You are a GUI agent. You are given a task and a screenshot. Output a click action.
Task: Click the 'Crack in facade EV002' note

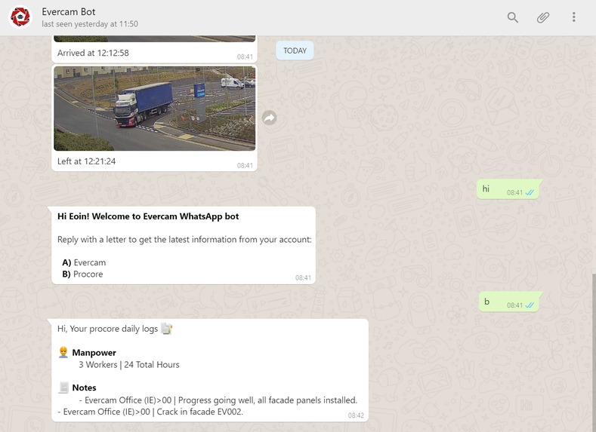[x=150, y=412]
